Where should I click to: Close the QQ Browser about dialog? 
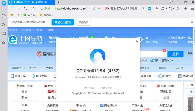point(137,41)
